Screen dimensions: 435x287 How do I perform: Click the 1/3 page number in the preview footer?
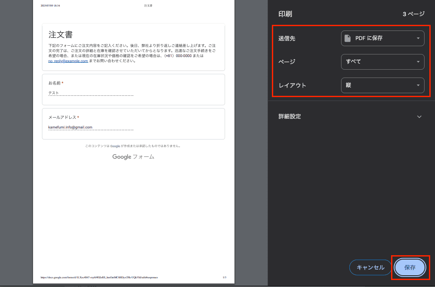click(224, 277)
